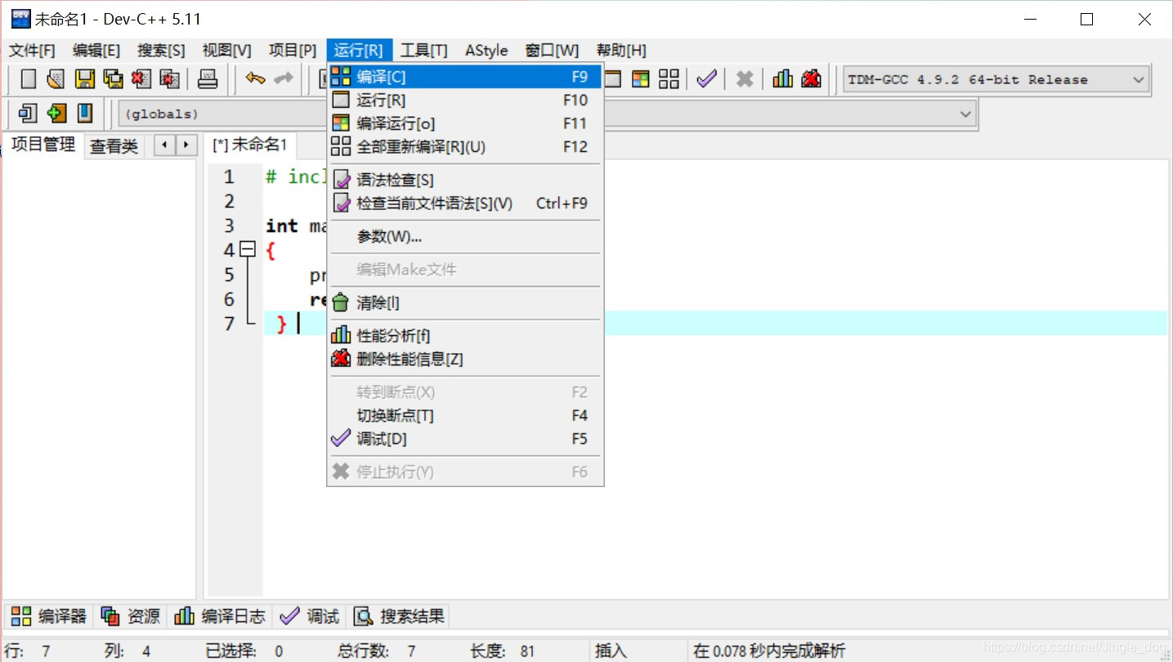Click line number 2 in the gutter
Screen dimensions: 1173x662
[x=229, y=201]
